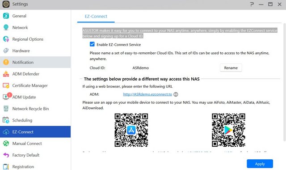Click the Apply button
286x170 pixels.
[260, 164]
